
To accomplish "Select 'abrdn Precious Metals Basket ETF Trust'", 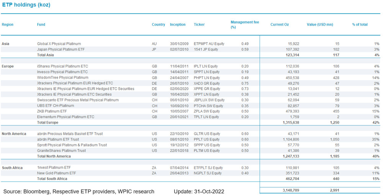I will click(70, 134).
